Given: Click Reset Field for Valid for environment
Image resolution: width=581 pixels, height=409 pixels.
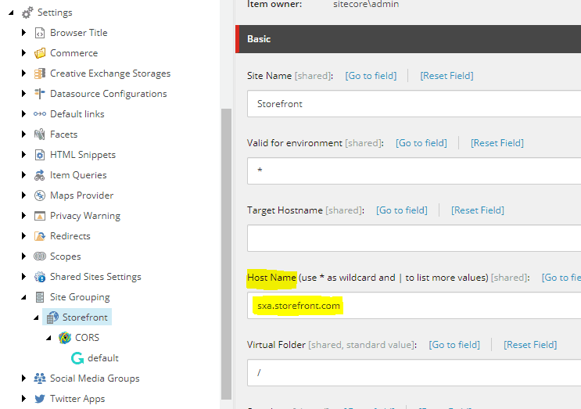Looking at the screenshot, I should click(x=497, y=143).
